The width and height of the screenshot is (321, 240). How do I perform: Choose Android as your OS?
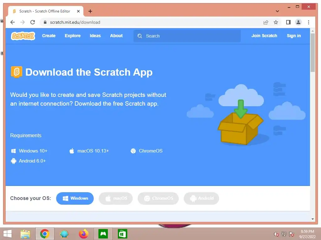pos(202,198)
